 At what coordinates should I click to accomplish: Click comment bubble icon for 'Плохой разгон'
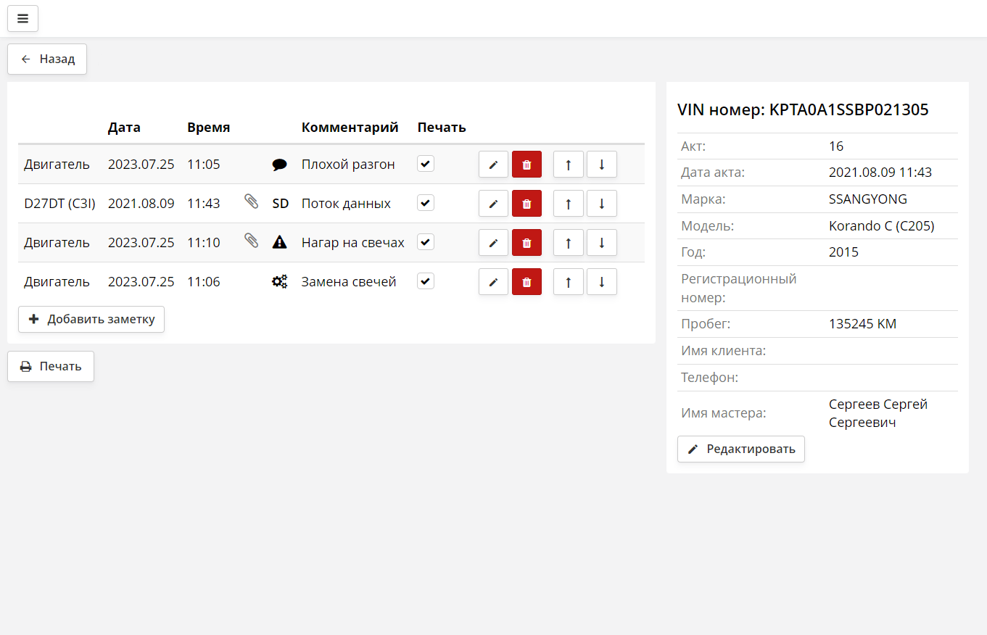[279, 165]
